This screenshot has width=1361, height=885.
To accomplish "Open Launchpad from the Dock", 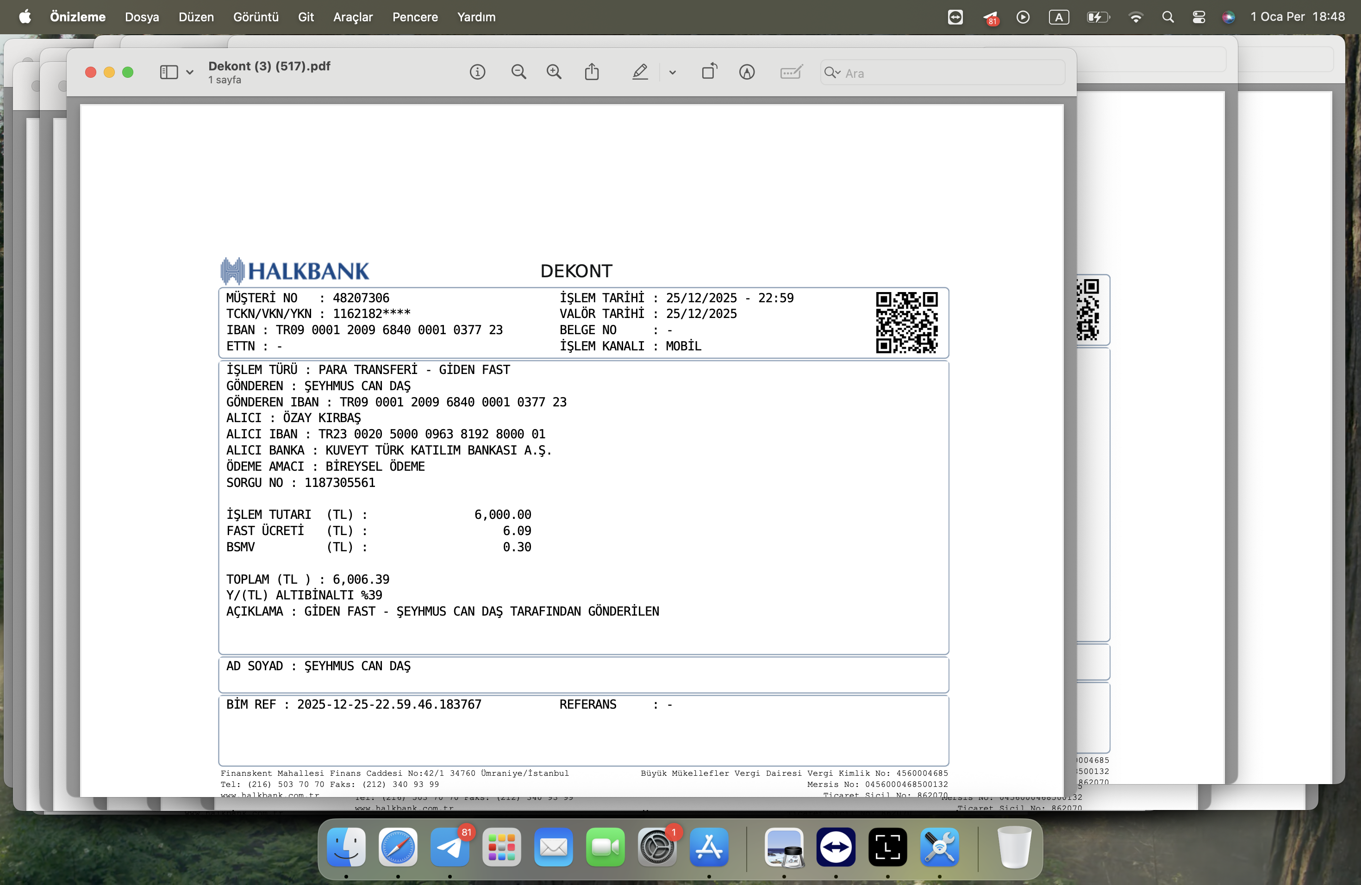I will (501, 847).
